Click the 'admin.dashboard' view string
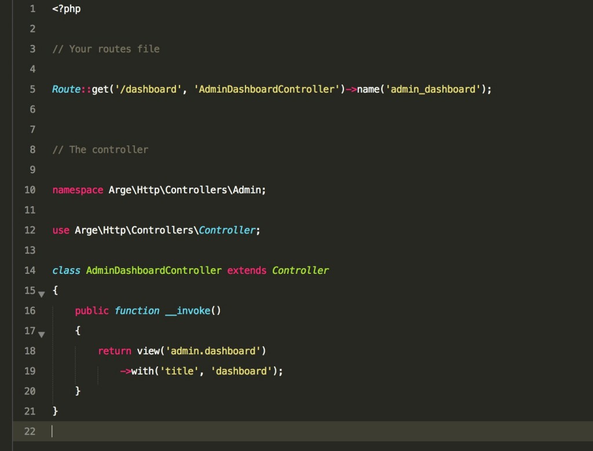 click(213, 351)
